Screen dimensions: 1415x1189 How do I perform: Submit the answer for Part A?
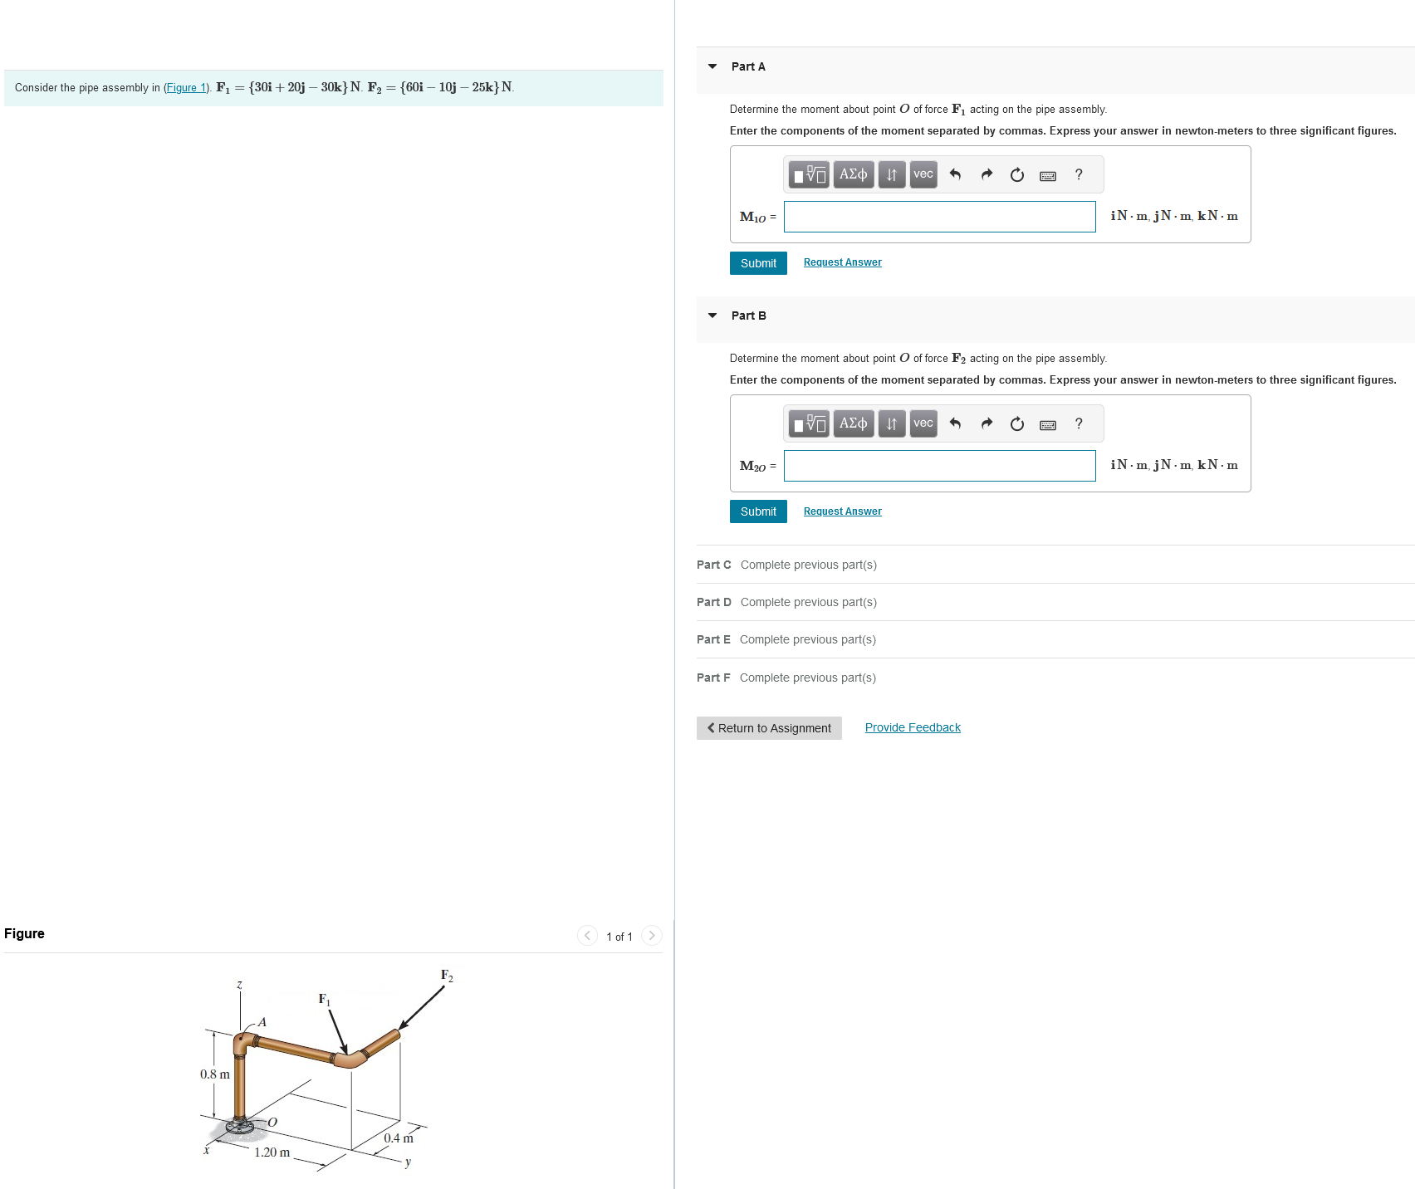click(757, 262)
